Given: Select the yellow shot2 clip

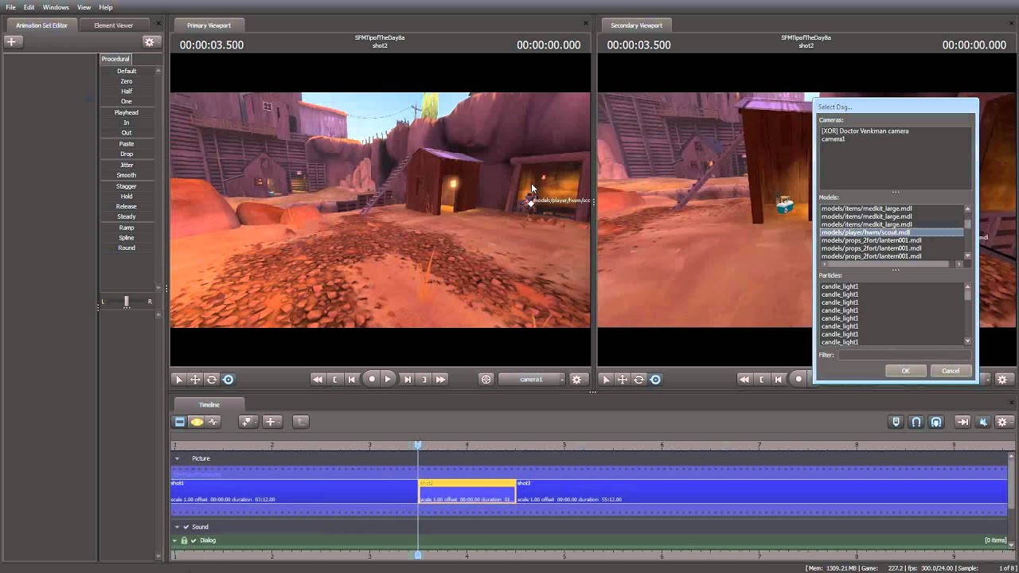Looking at the screenshot, I should click(x=467, y=491).
